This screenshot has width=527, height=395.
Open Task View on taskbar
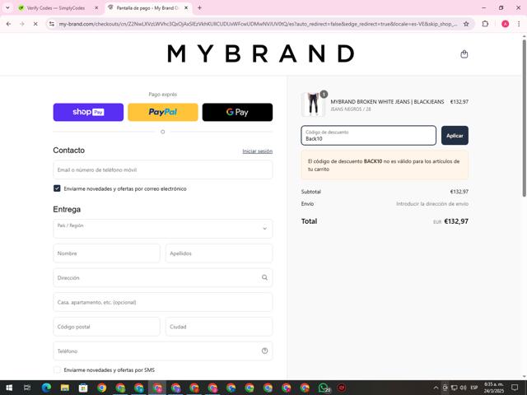click(x=27, y=388)
